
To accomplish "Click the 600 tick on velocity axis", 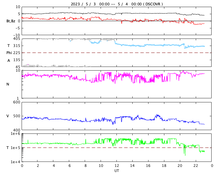I will click(x=16, y=102).
